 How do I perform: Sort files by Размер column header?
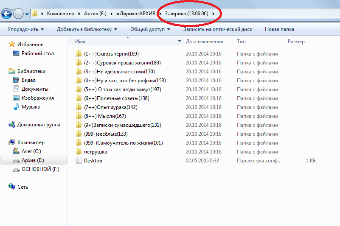tap(296, 42)
